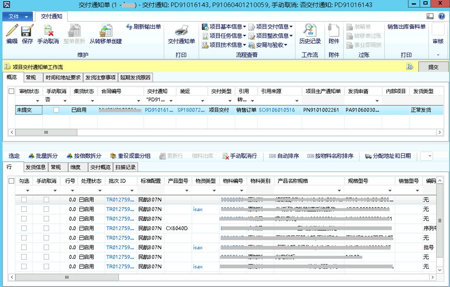The height and width of the screenshot is (287, 450).
Task: Tick 勾选 checkbox in last line row
Action: tap(24, 267)
